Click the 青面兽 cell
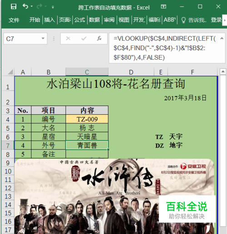The width and height of the screenshot is (227, 234). [x=87, y=145]
